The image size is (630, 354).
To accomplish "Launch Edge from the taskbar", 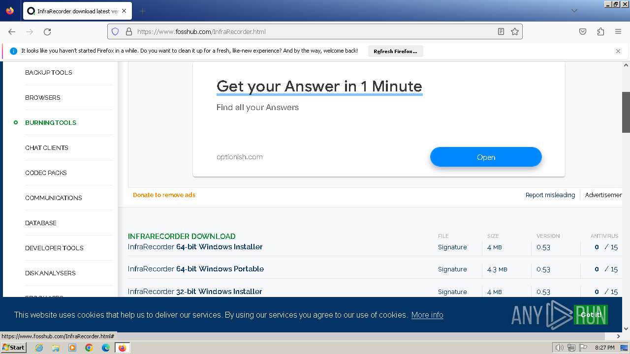I will (x=106, y=348).
